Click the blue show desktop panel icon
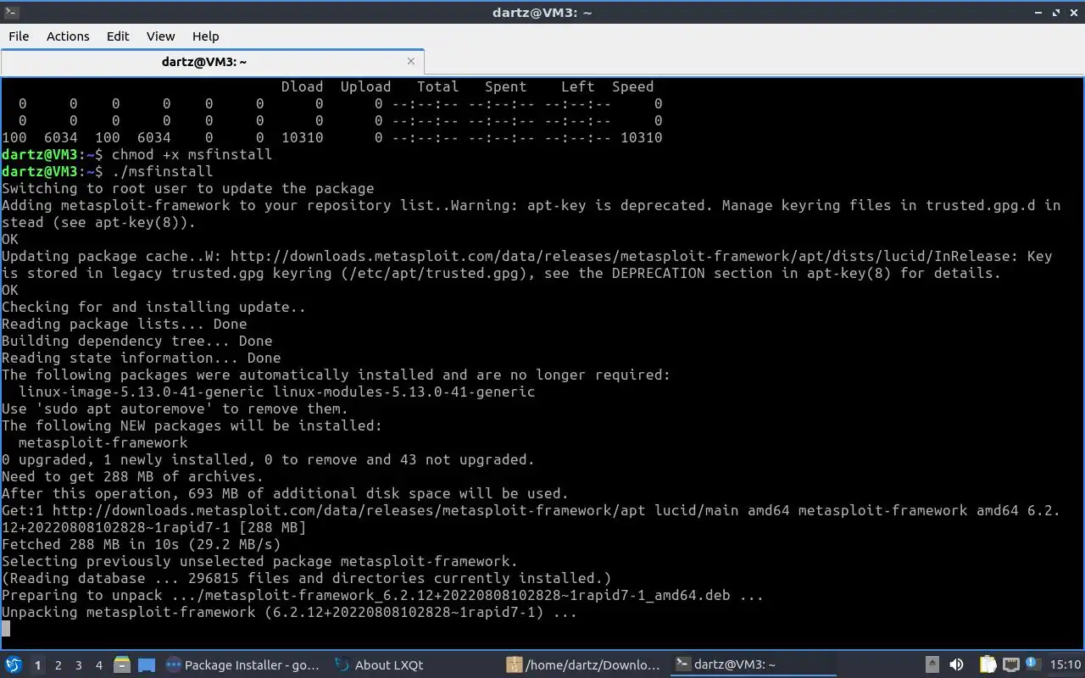 pos(146,665)
